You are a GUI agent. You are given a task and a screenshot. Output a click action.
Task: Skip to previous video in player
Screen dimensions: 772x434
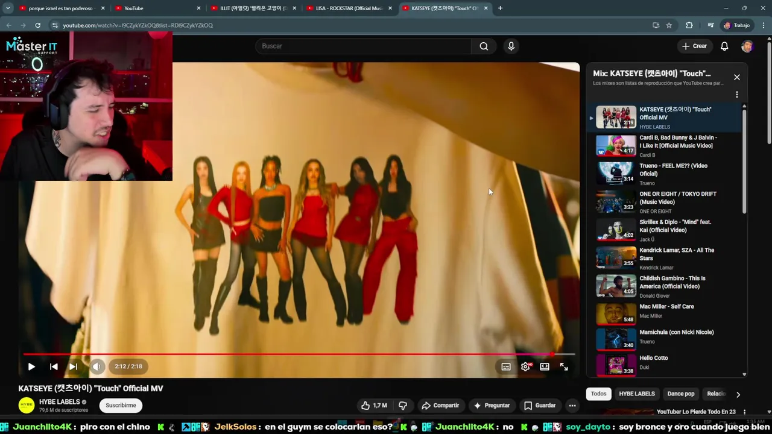54,366
